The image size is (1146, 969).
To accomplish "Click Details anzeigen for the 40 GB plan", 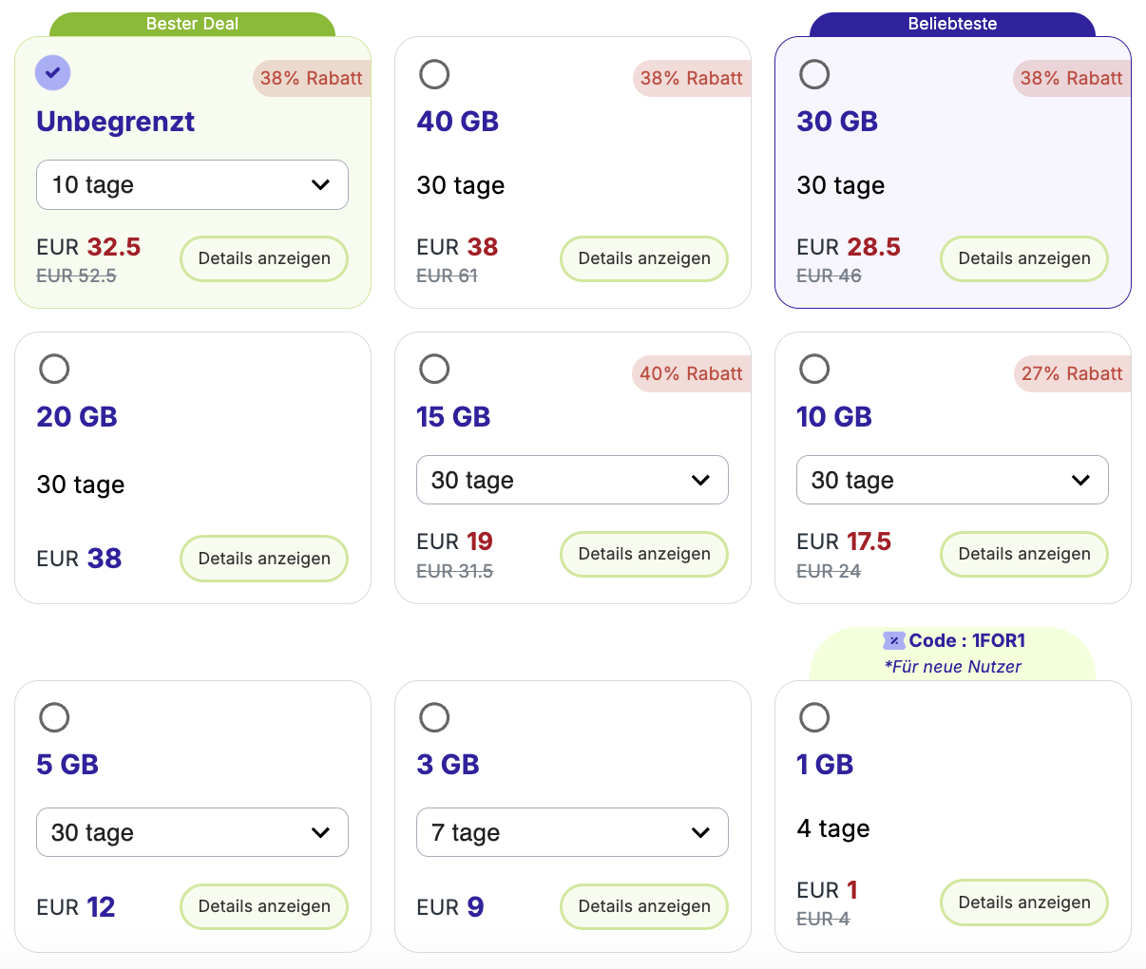I will tap(644, 258).
